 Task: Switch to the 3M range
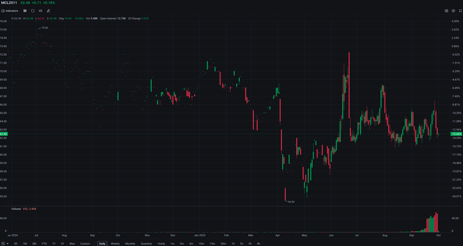pos(34,243)
